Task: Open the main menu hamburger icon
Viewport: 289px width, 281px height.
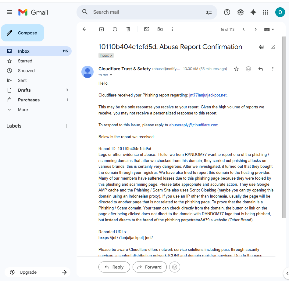Action: [9, 12]
